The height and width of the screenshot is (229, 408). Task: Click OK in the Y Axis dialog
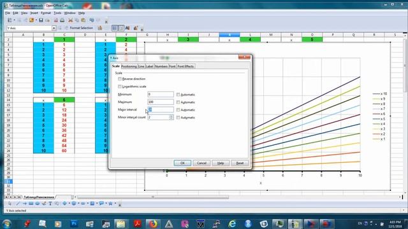[x=182, y=163]
